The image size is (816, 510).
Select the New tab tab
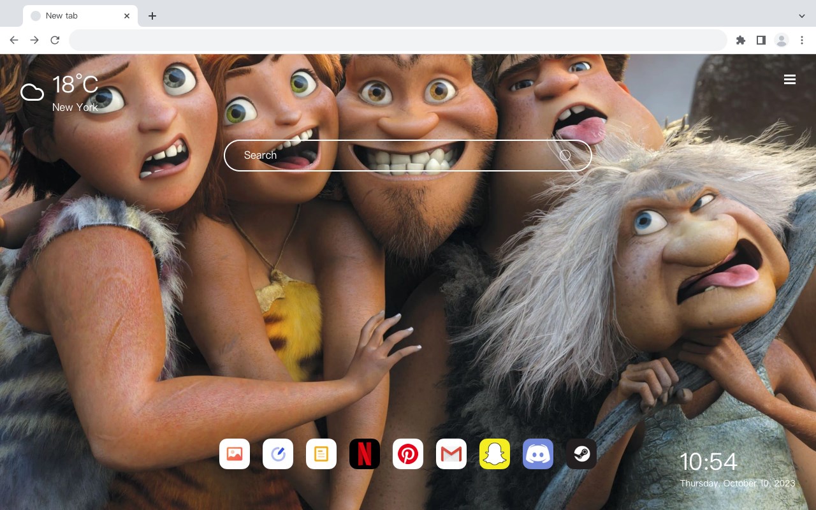(x=80, y=16)
